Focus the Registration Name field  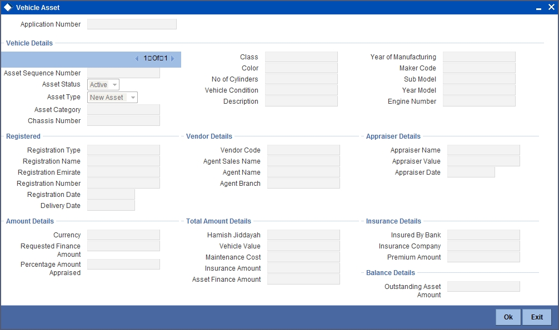tap(123, 161)
